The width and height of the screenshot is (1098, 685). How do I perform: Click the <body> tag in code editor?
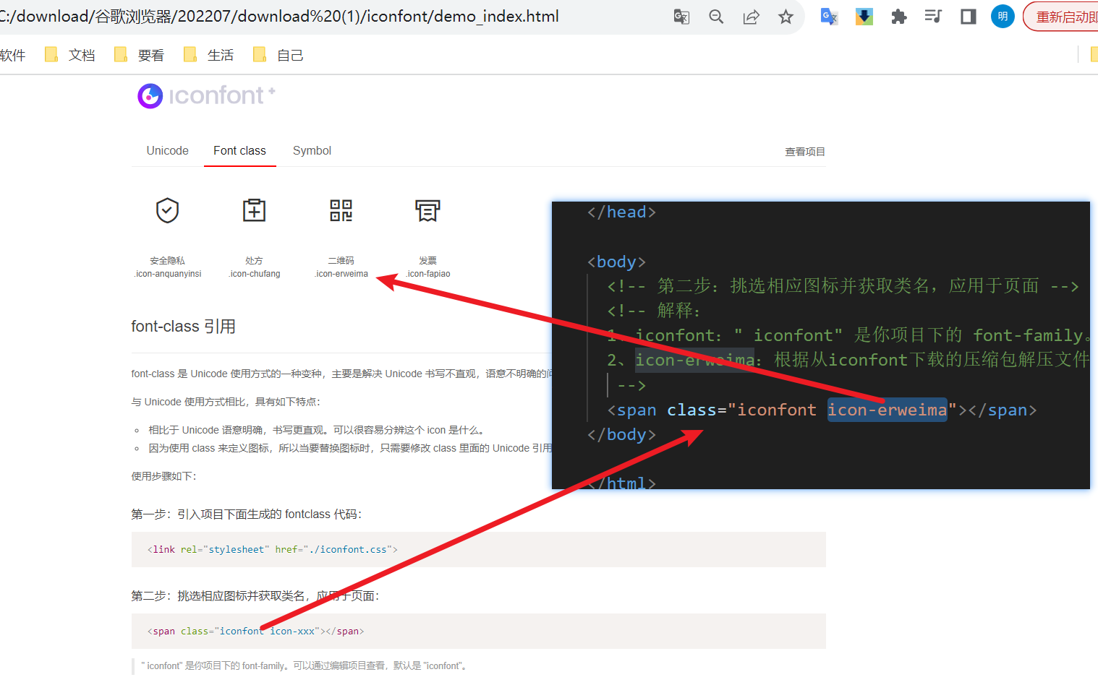tap(616, 262)
